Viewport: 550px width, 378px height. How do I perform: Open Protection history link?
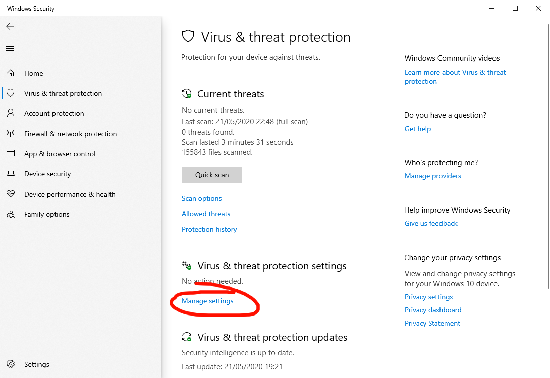(x=209, y=229)
